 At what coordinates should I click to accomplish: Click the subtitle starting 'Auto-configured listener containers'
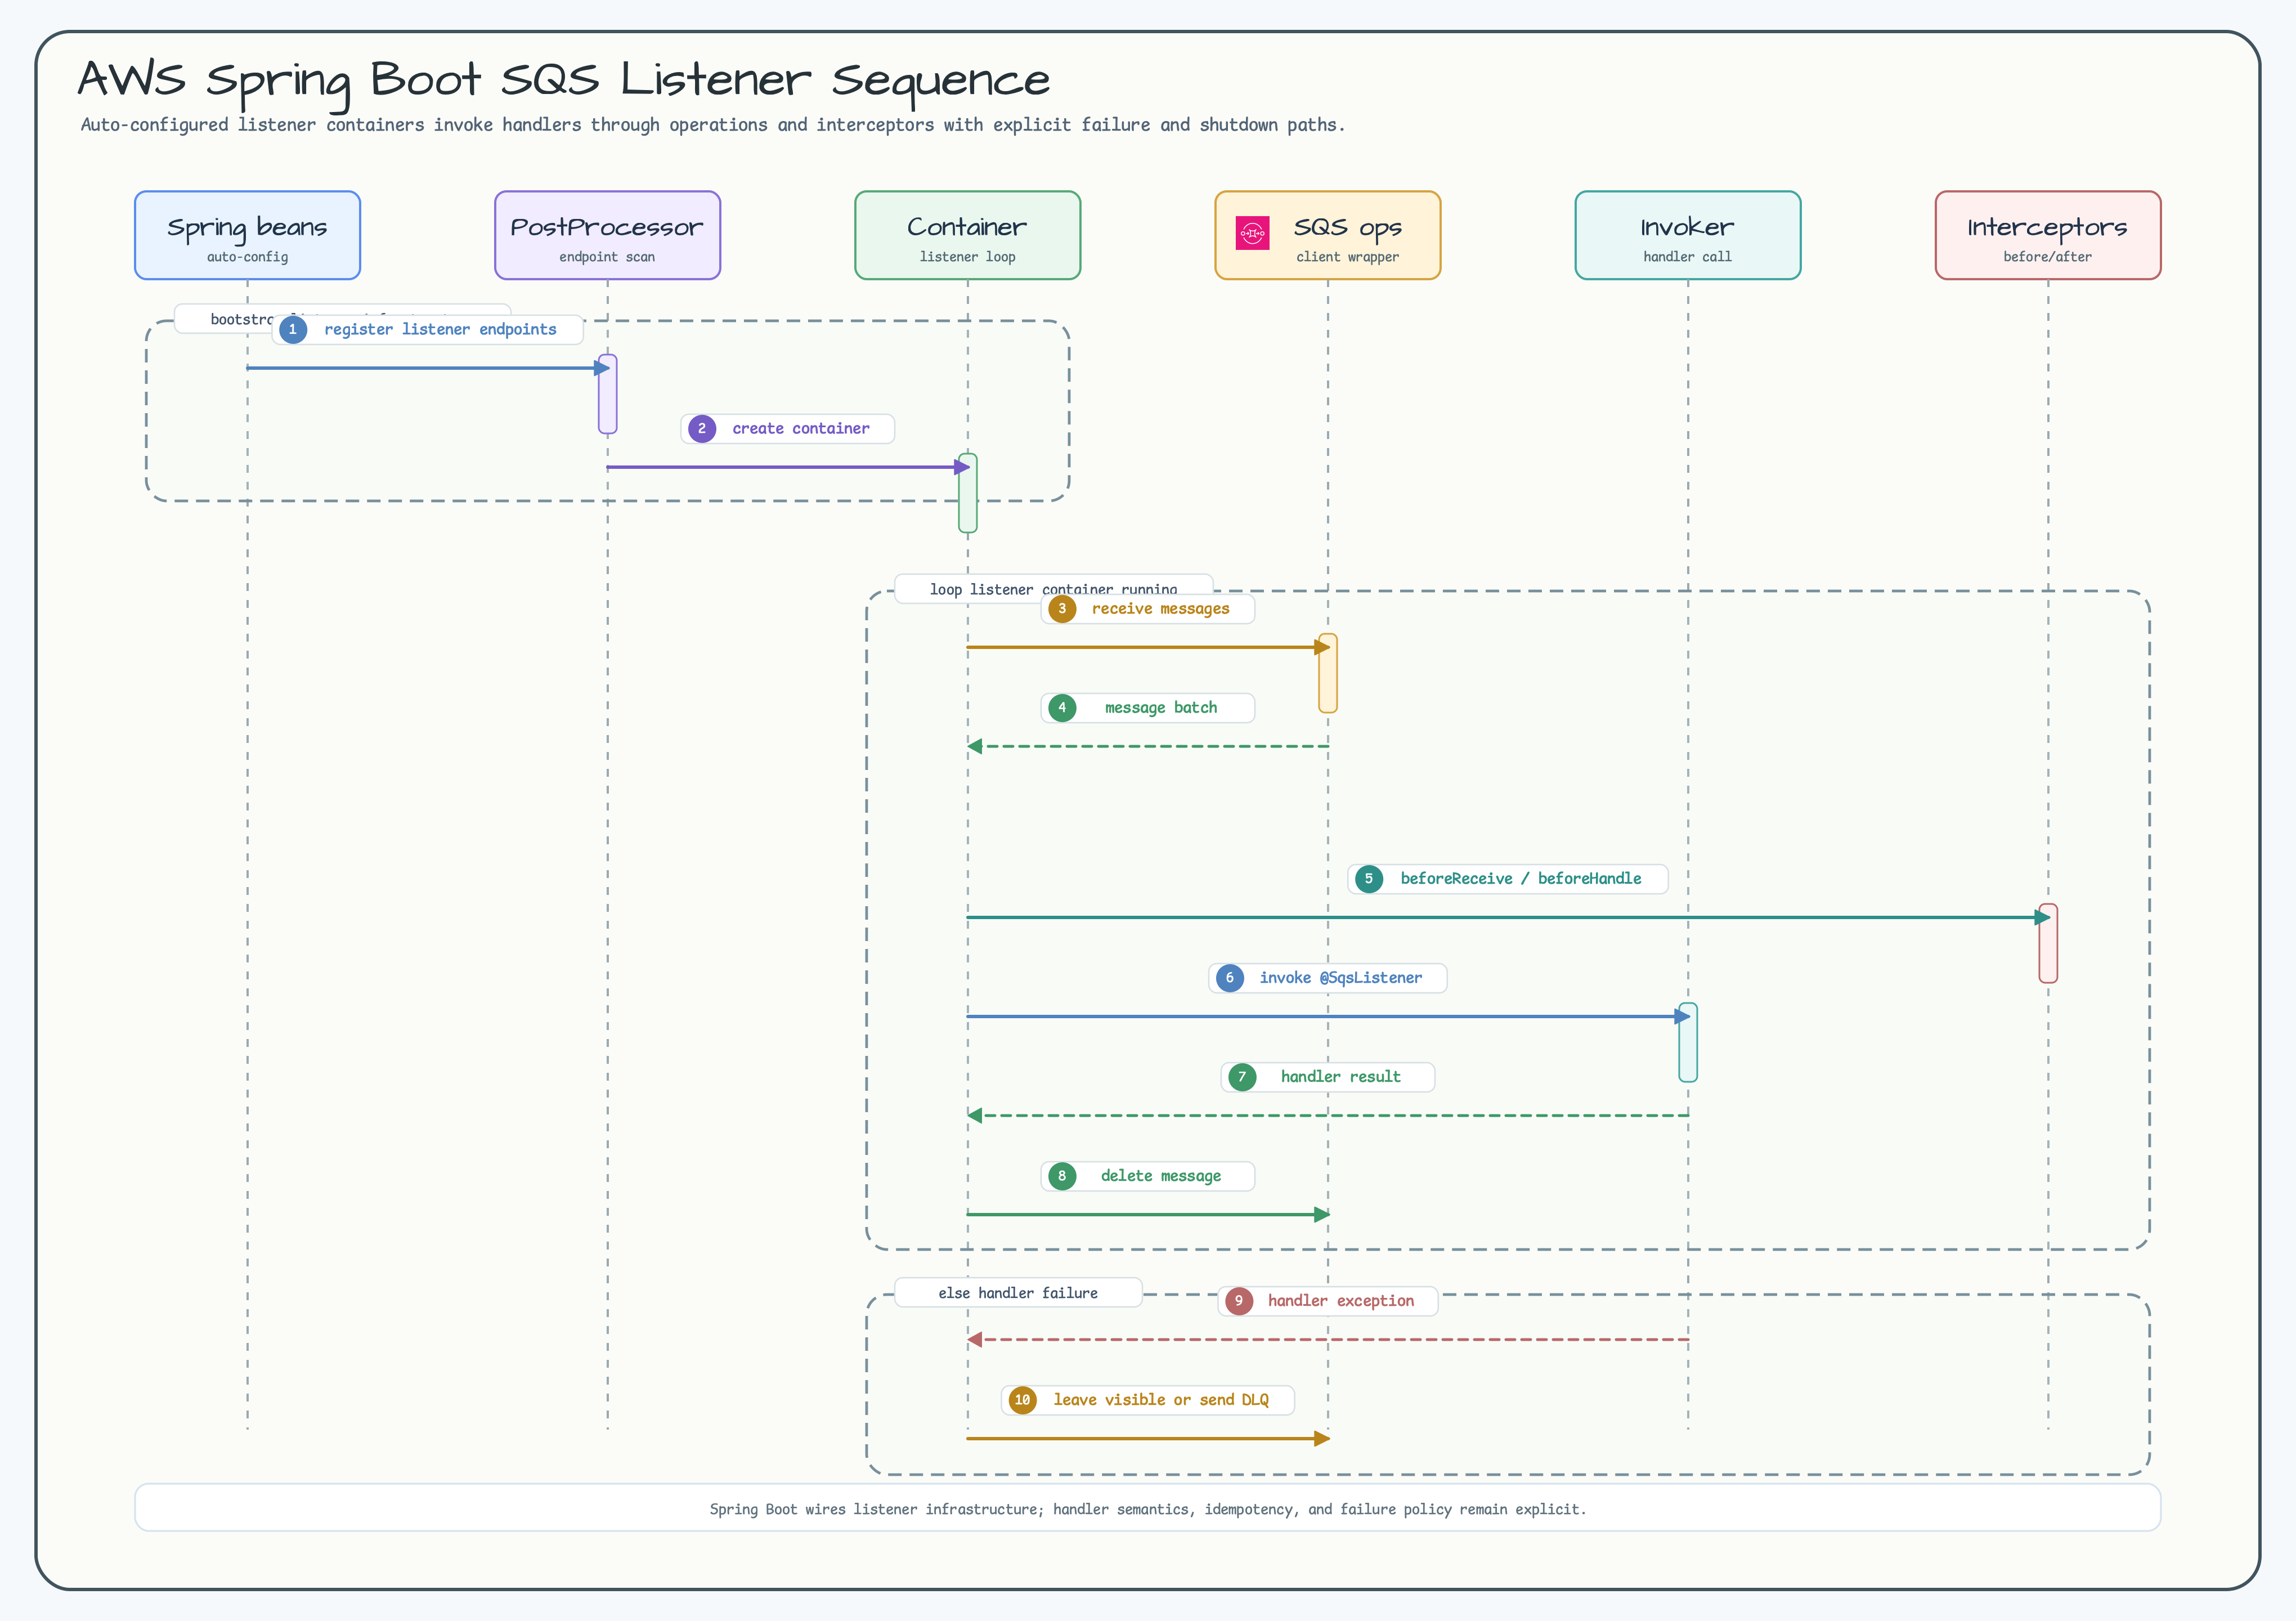[x=713, y=125]
